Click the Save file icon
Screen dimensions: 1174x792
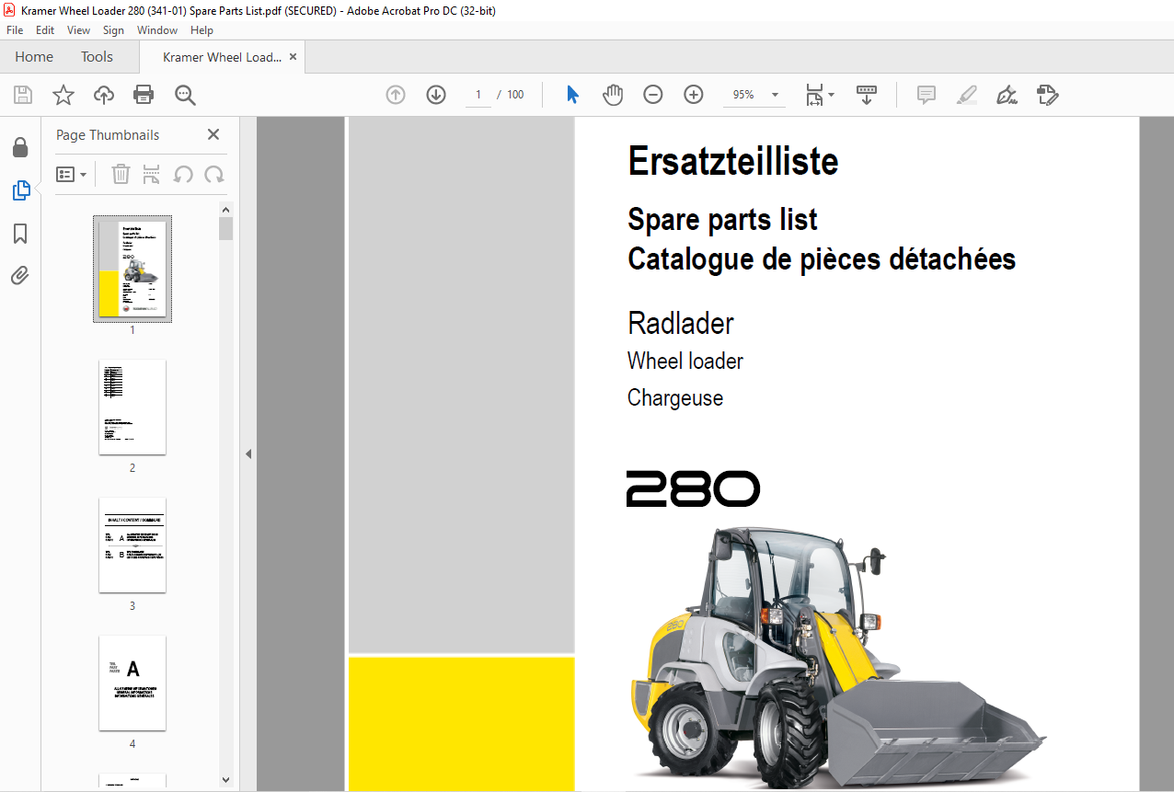(23, 95)
